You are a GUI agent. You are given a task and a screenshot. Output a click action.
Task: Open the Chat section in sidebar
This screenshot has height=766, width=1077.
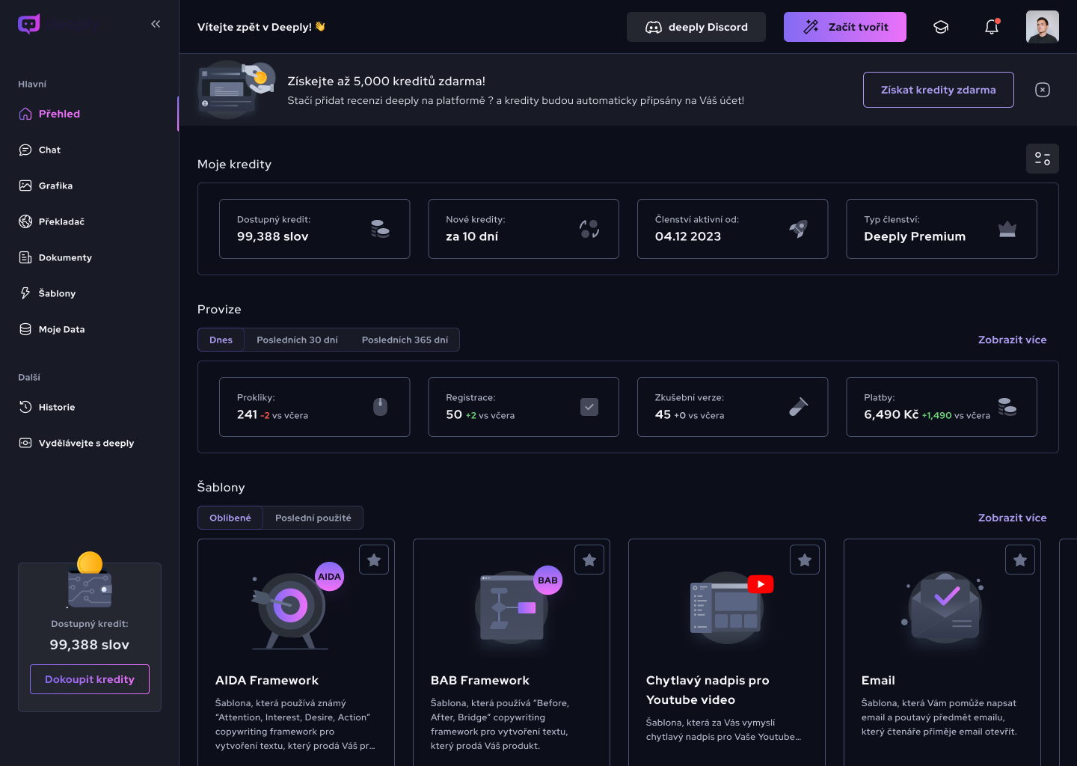(x=49, y=150)
